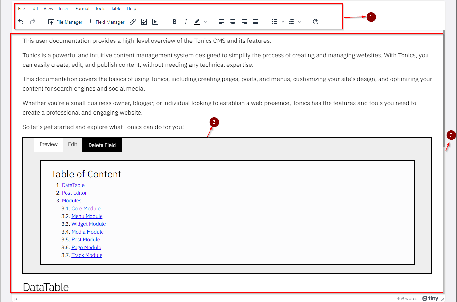Open the Media Module link
The image size is (457, 302).
(x=88, y=232)
